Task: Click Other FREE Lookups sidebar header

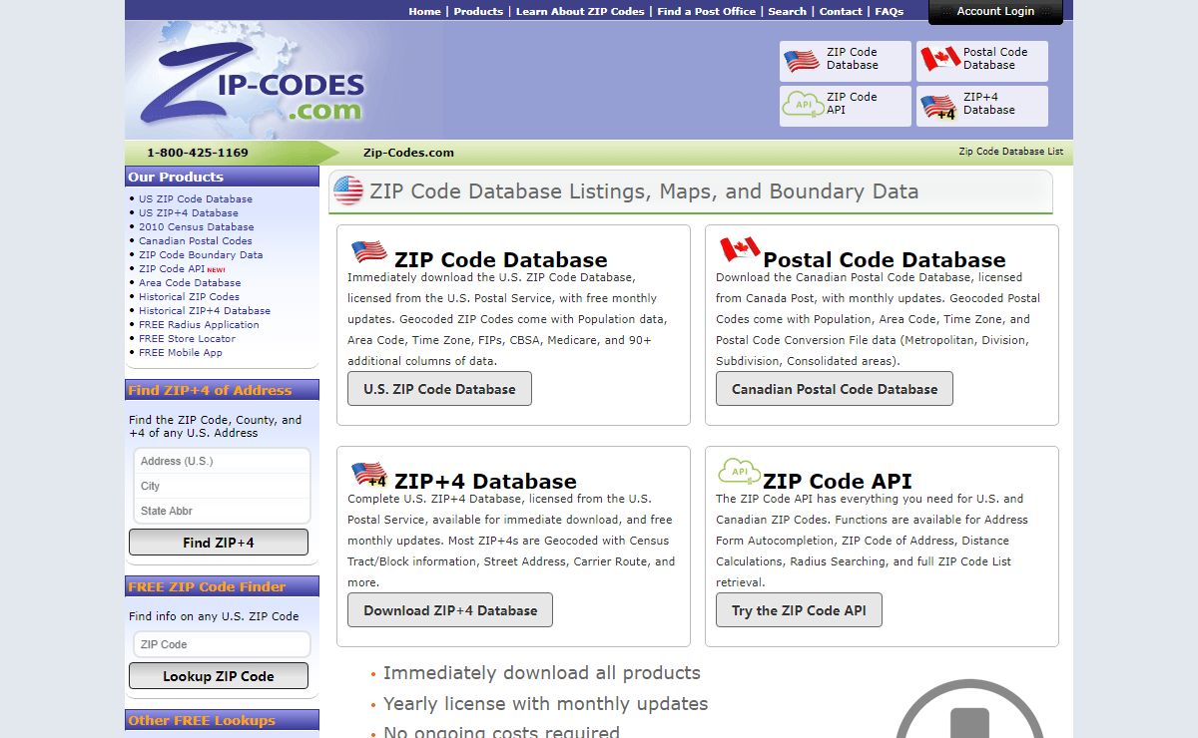Action: [x=223, y=720]
